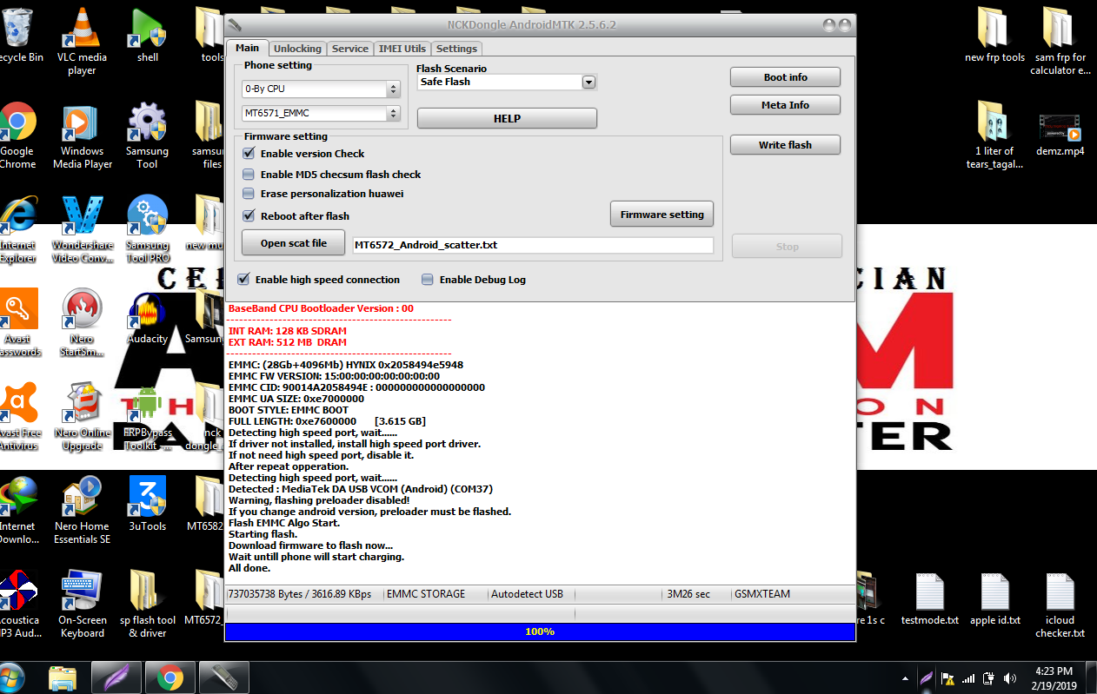
Task: Open testmode.txt file on desktop
Action: 929,598
